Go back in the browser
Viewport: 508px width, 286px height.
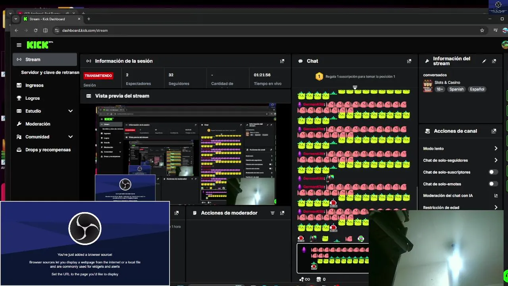pos(16,30)
